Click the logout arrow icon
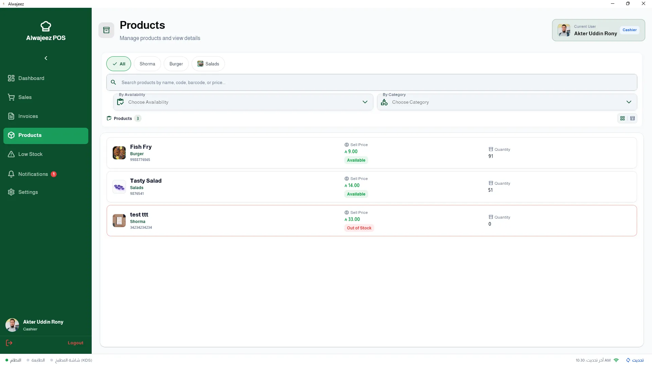 (x=9, y=343)
